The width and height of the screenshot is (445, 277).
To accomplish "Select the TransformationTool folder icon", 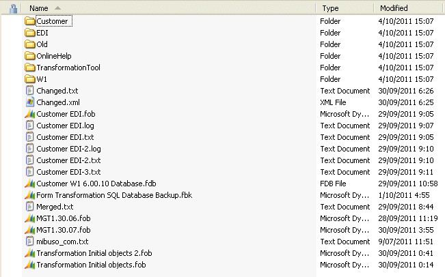I will click(30, 68).
